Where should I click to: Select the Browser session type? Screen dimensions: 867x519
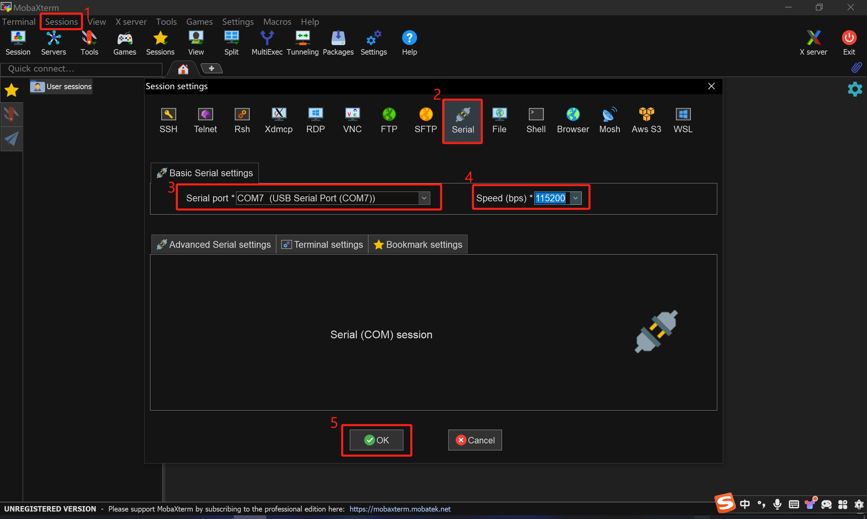(x=573, y=121)
